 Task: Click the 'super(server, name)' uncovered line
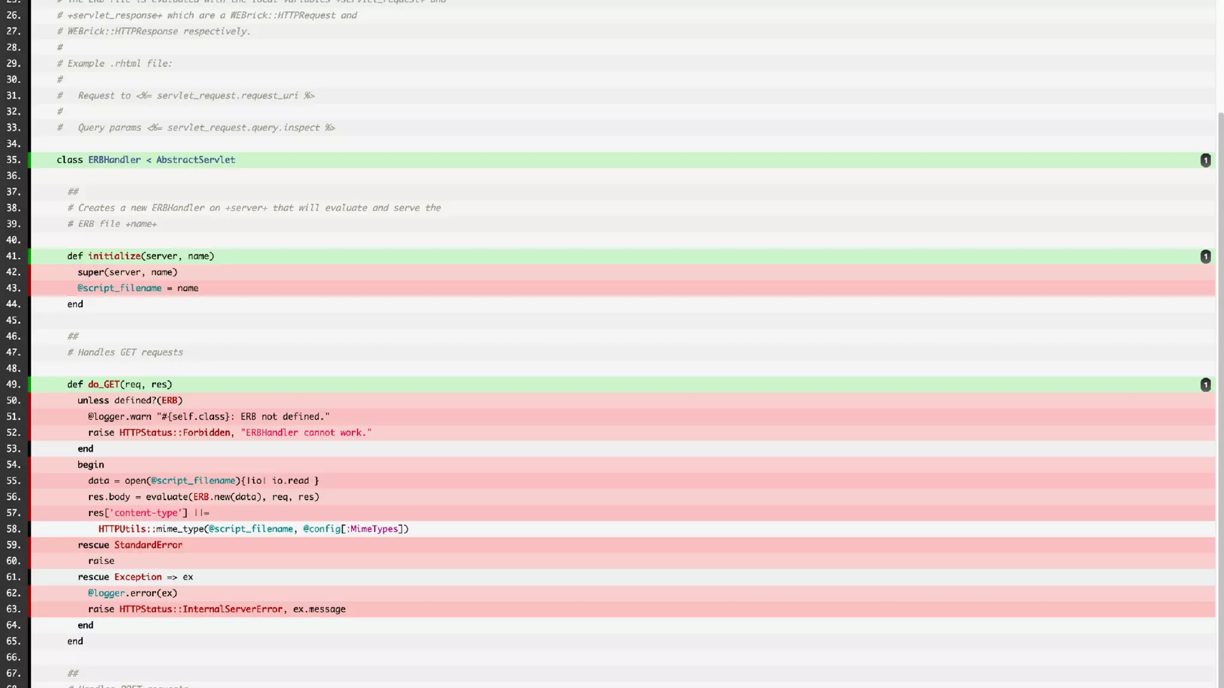[x=127, y=272]
